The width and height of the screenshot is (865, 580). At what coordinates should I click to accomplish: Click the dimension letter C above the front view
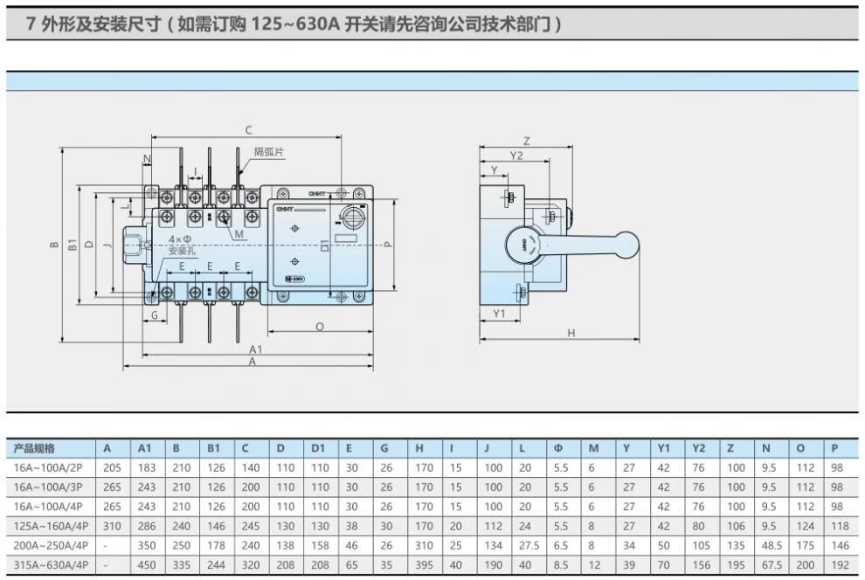(248, 130)
